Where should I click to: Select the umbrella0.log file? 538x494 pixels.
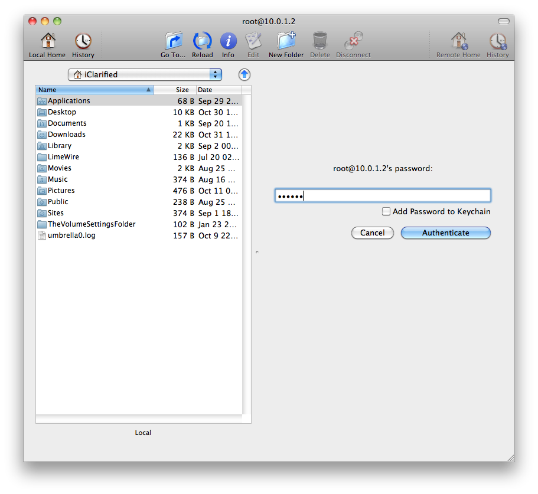[x=71, y=235]
